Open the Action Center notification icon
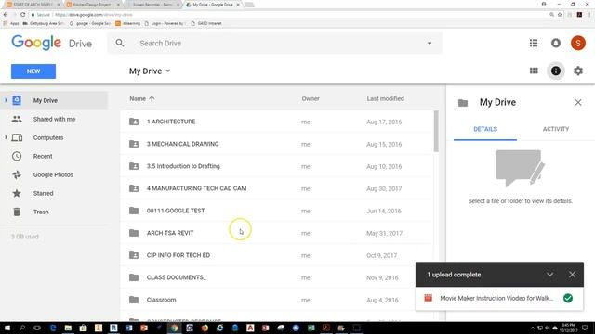This screenshot has height=334, width=595. [585, 328]
